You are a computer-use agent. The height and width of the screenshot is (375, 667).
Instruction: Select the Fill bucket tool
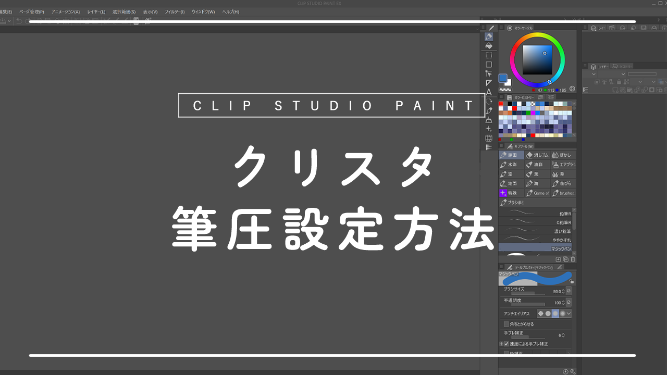[489, 46]
